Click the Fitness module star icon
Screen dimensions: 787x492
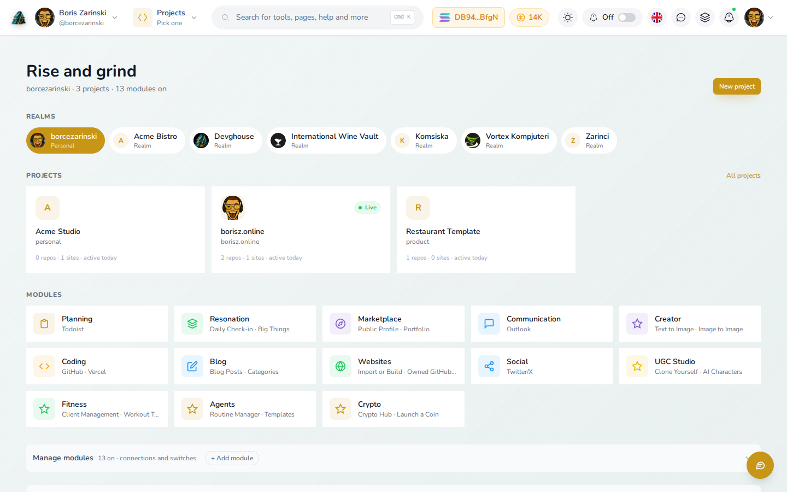[44, 409]
